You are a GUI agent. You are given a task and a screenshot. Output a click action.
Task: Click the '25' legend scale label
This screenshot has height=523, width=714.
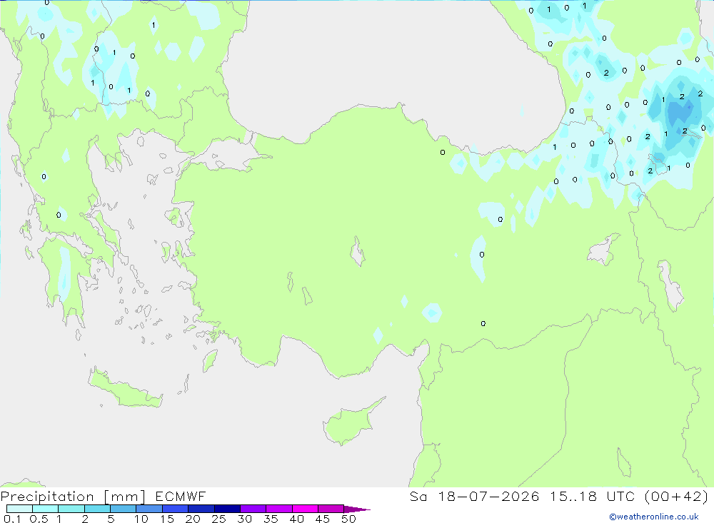218,519
